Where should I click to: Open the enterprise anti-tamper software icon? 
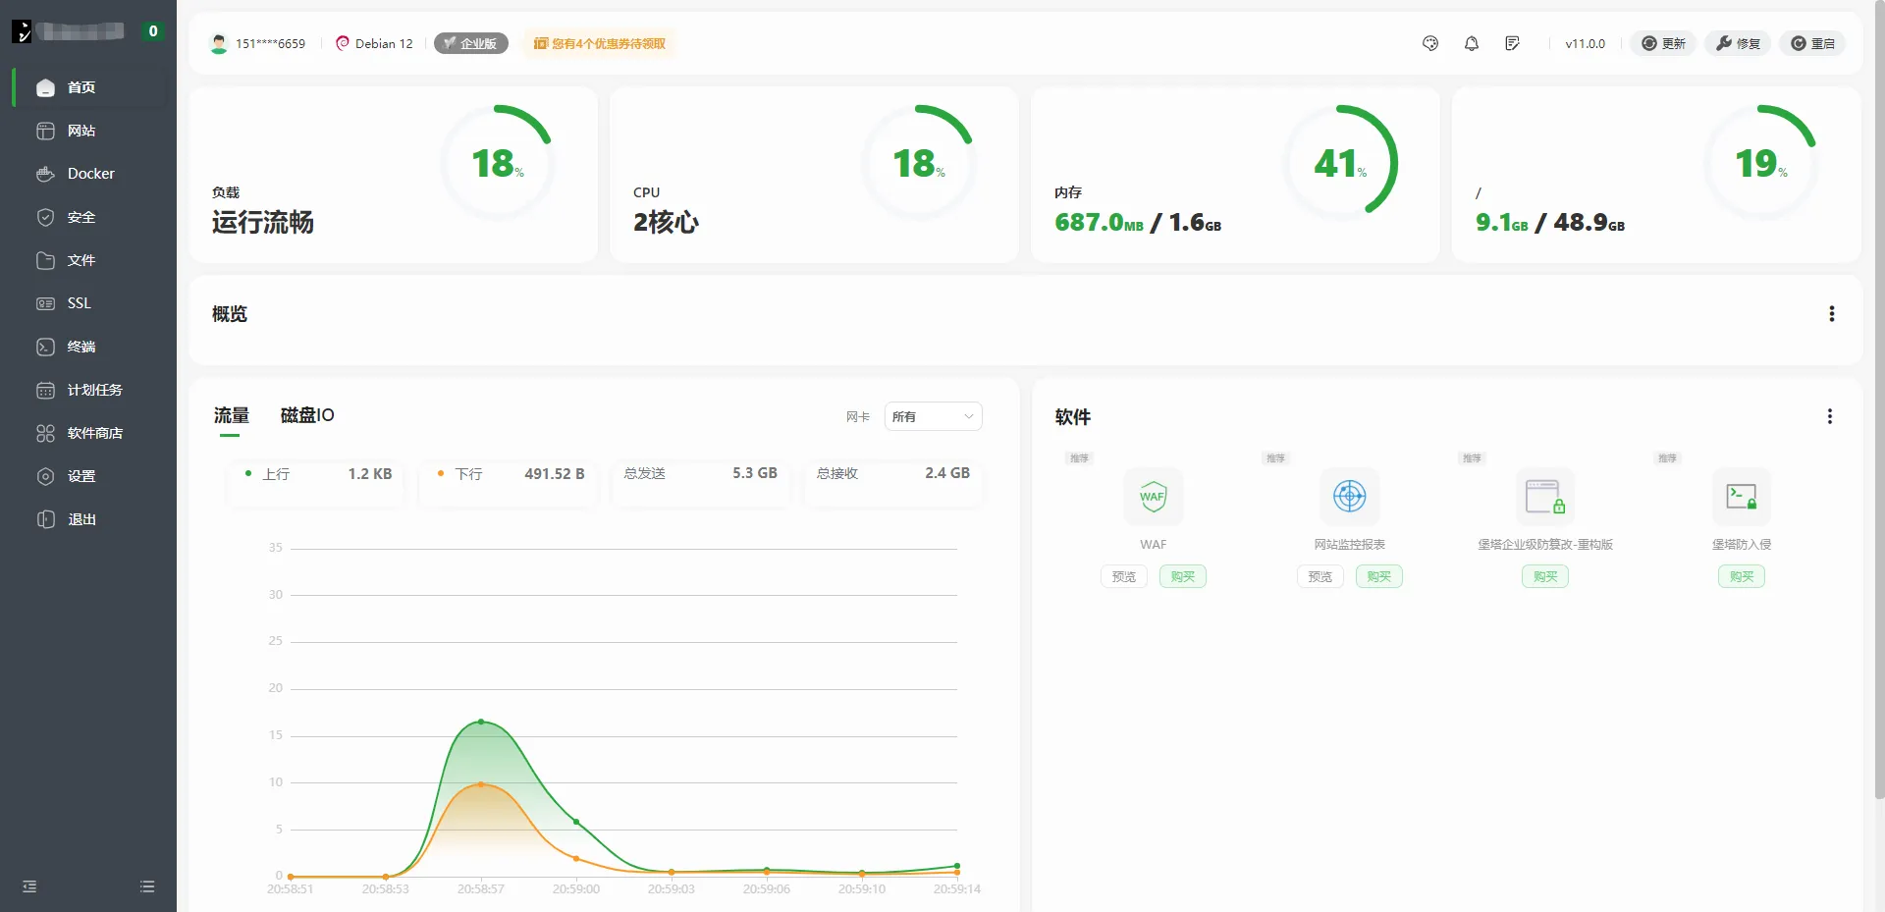pos(1544,497)
